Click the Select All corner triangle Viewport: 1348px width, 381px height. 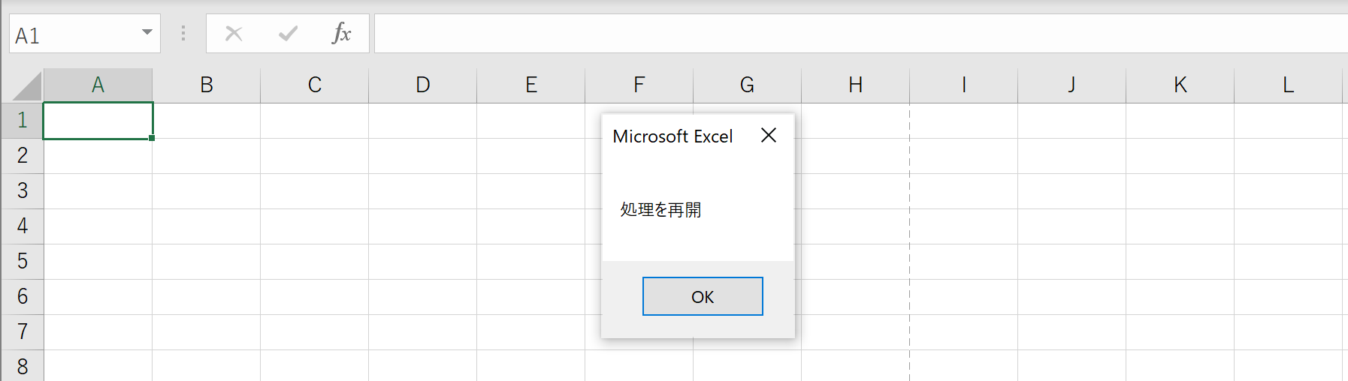click(x=28, y=85)
